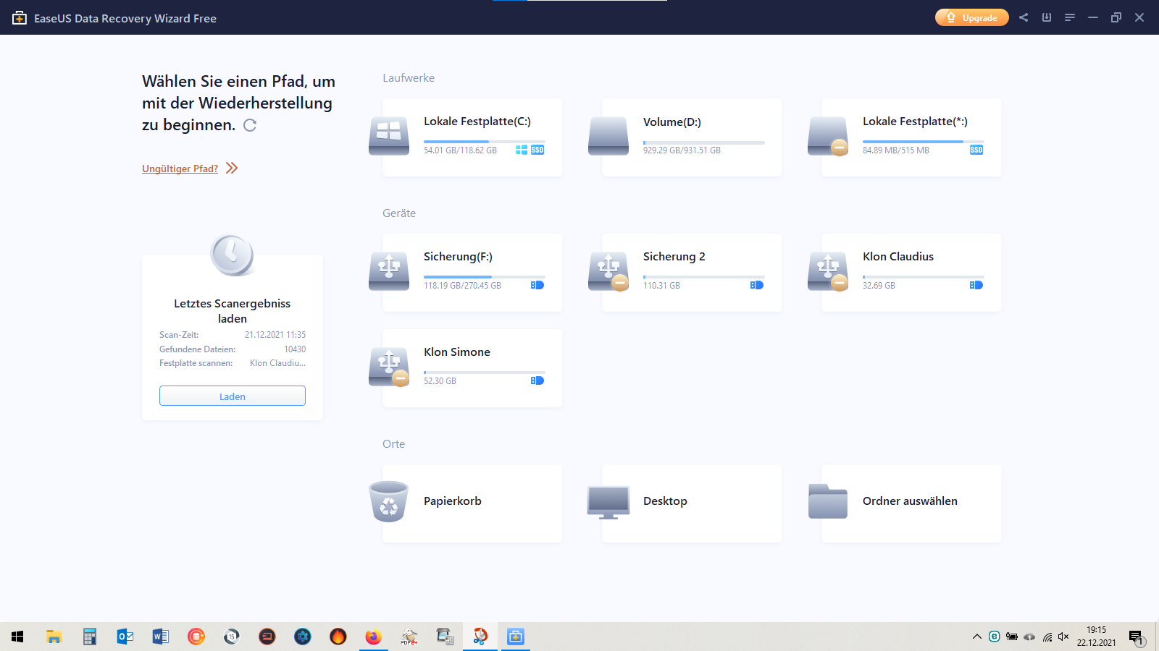Open the Windows notification center

point(1136,637)
